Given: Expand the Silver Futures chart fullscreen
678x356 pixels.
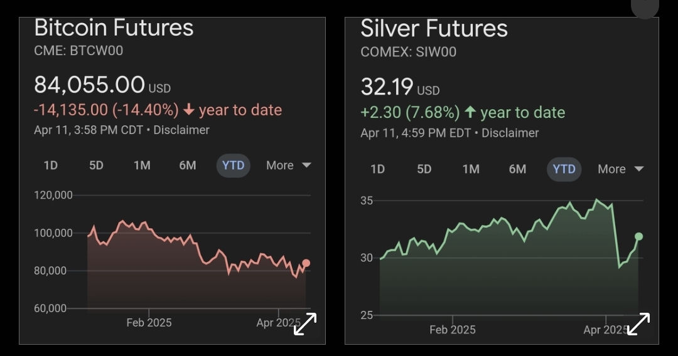Looking at the screenshot, I should pos(638,324).
